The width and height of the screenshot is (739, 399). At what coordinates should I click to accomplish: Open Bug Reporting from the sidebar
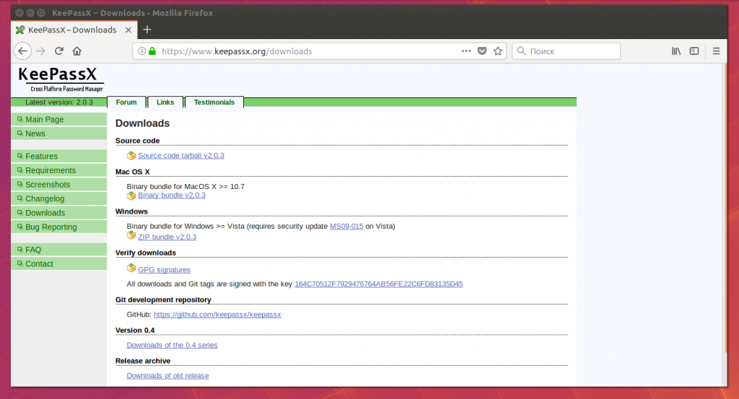[x=51, y=227]
